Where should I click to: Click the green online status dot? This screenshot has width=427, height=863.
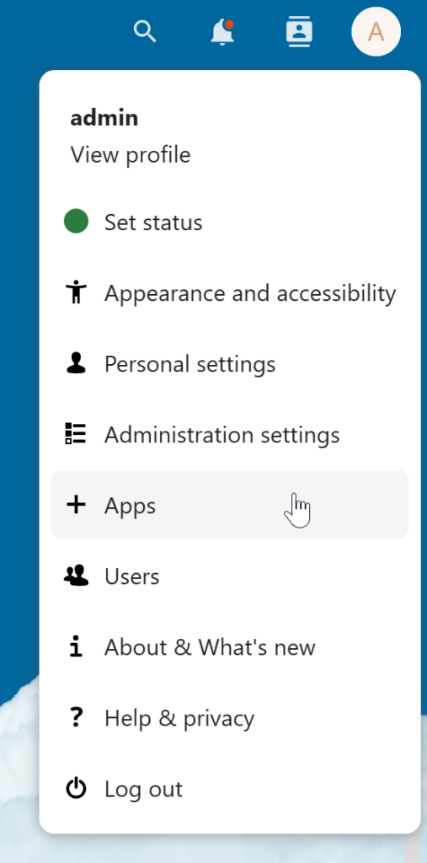76,222
